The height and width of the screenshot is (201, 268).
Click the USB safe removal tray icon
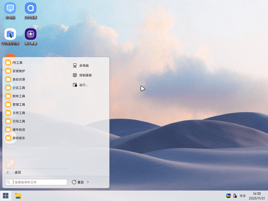[x=235, y=196]
